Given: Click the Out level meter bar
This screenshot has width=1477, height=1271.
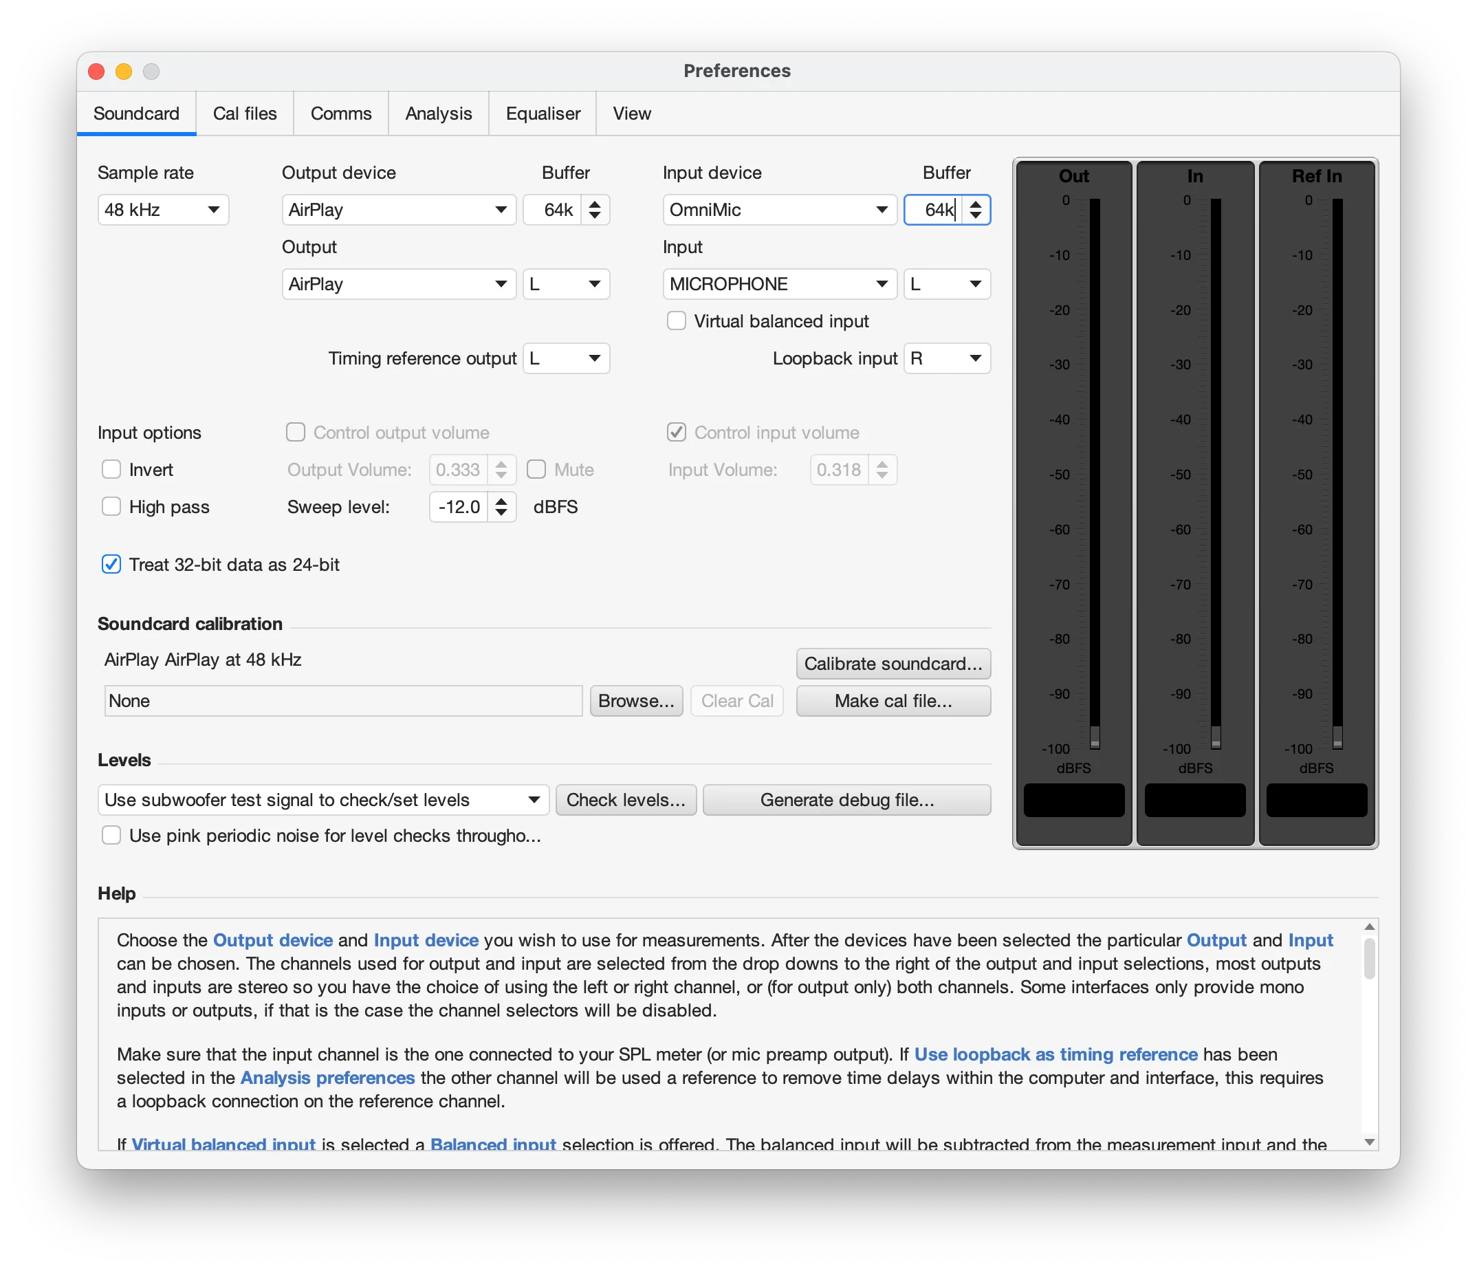Looking at the screenshot, I should click(x=1094, y=472).
